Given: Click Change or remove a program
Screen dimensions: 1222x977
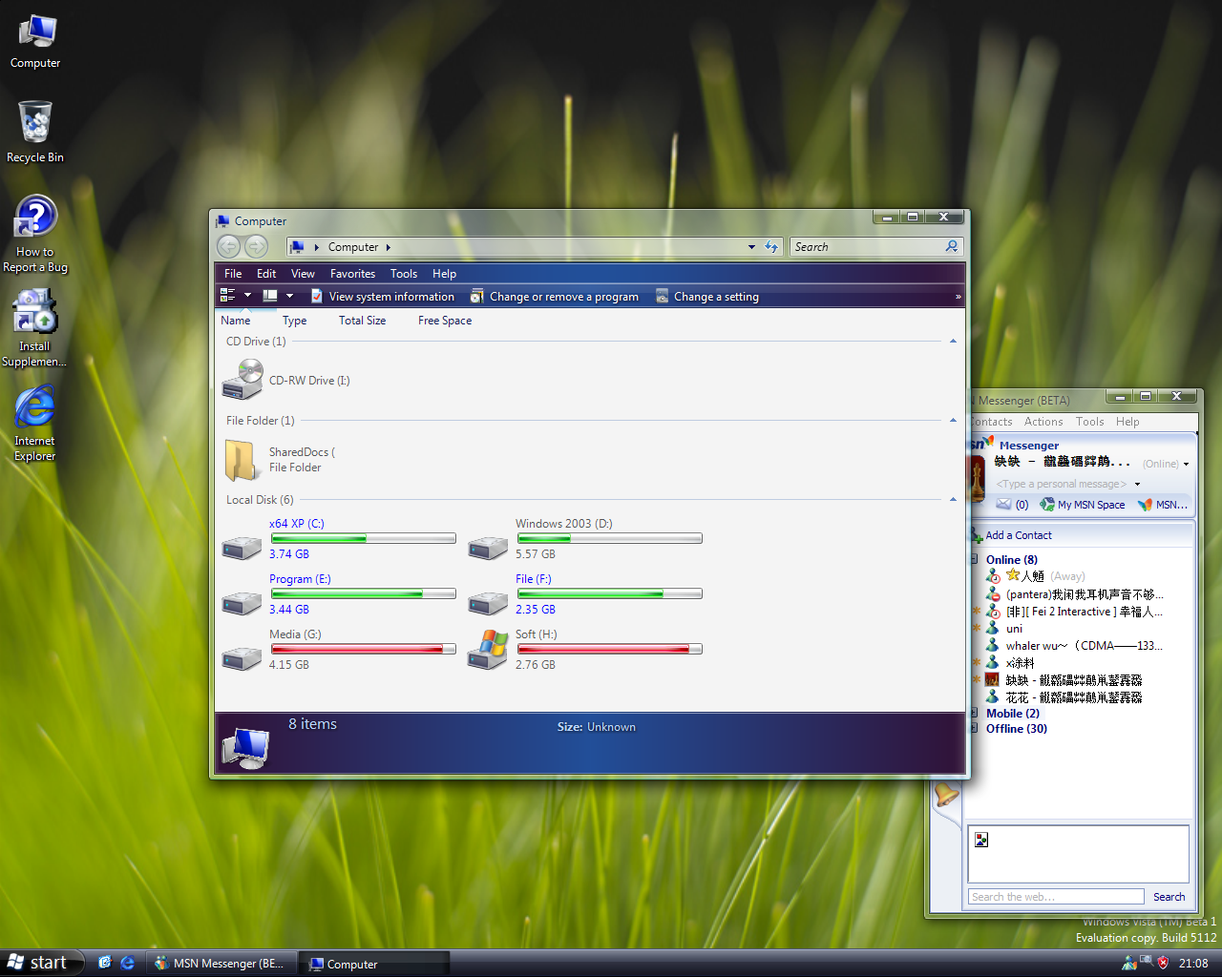Looking at the screenshot, I should pos(554,297).
